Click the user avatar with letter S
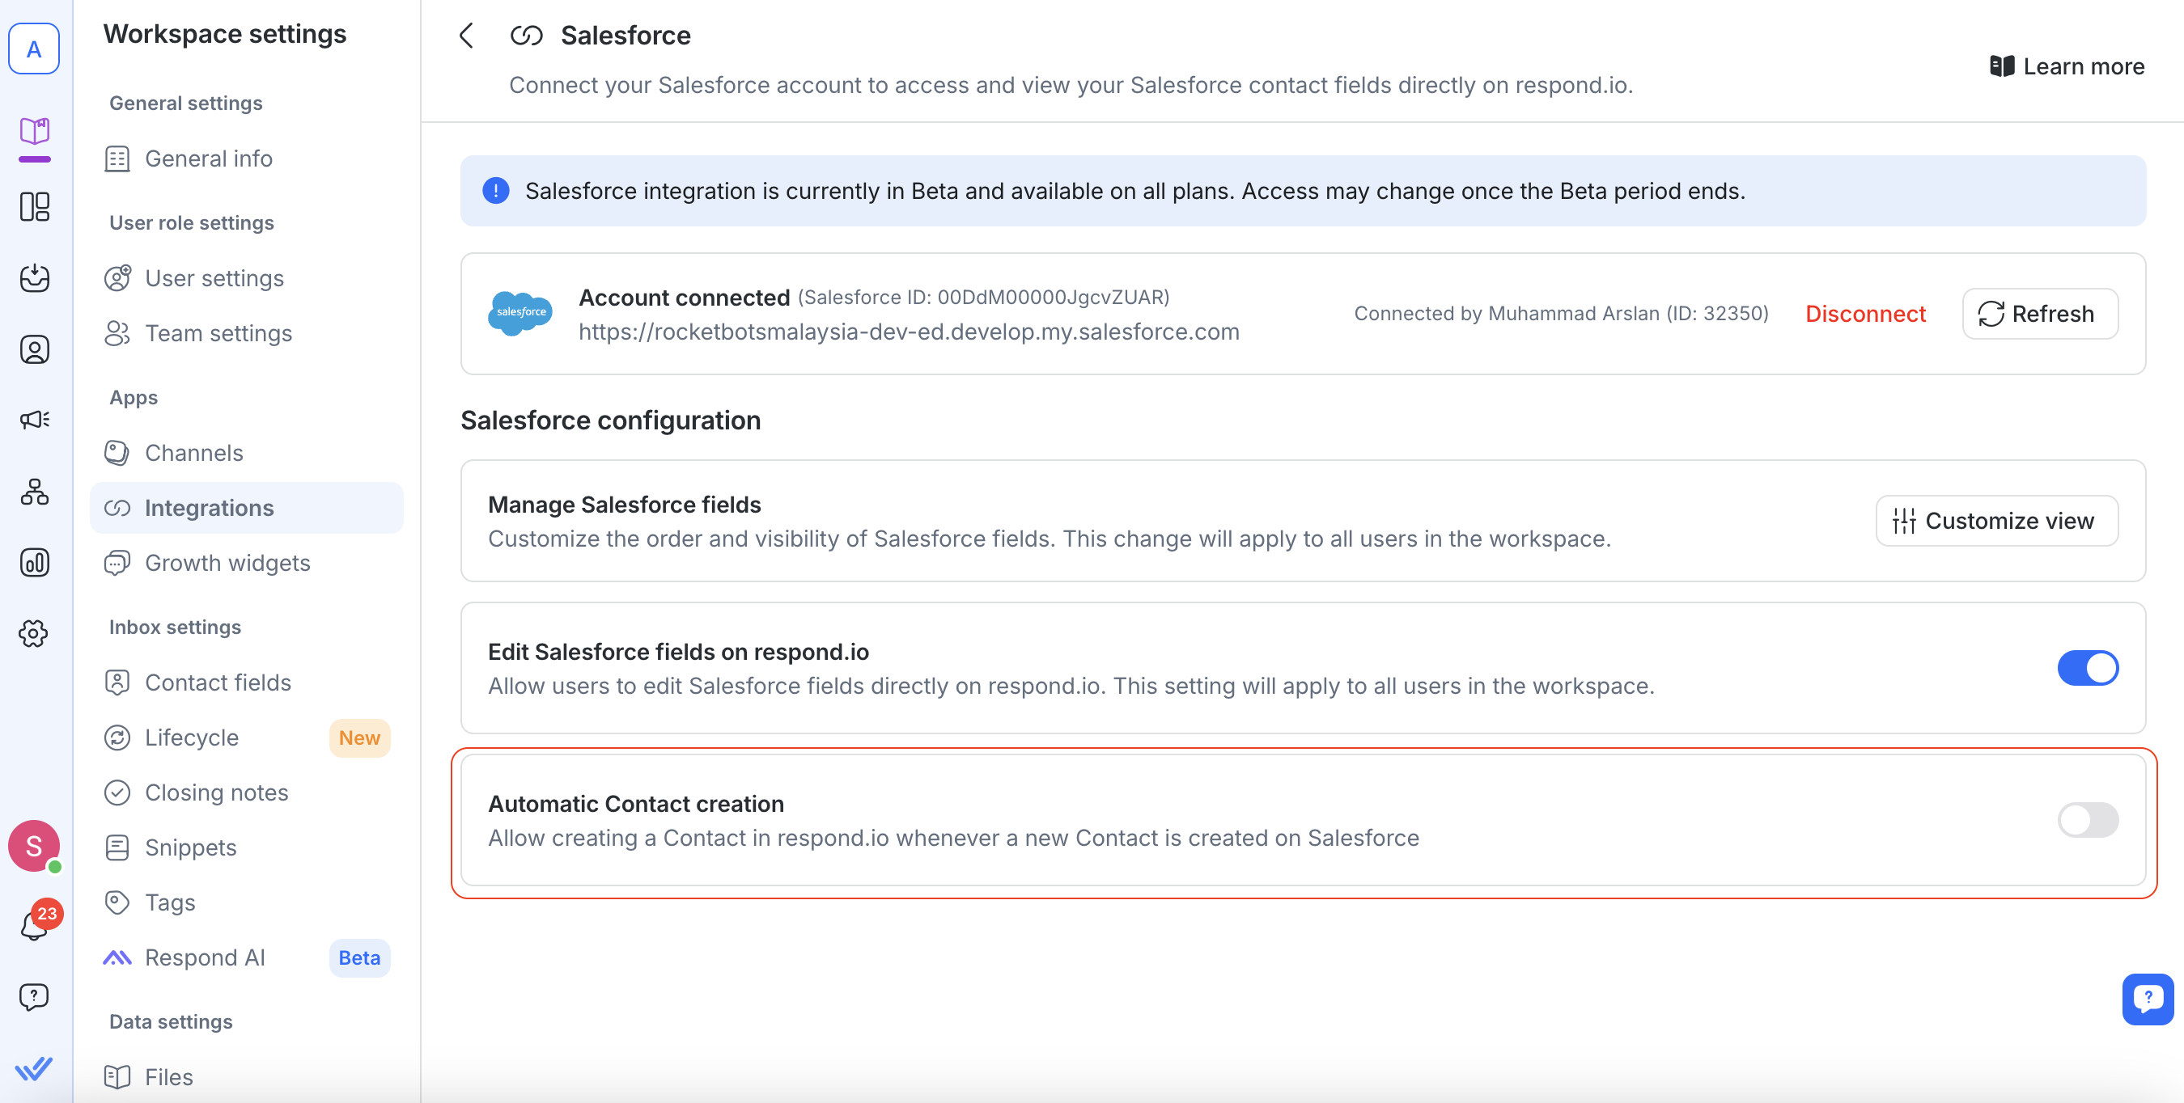 coord(34,844)
